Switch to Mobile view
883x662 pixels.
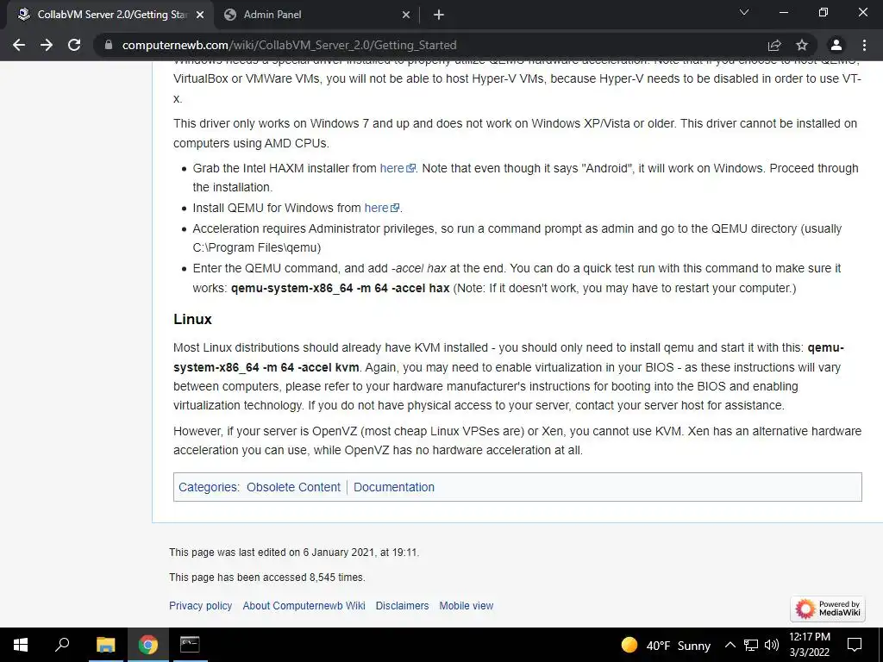point(467,606)
